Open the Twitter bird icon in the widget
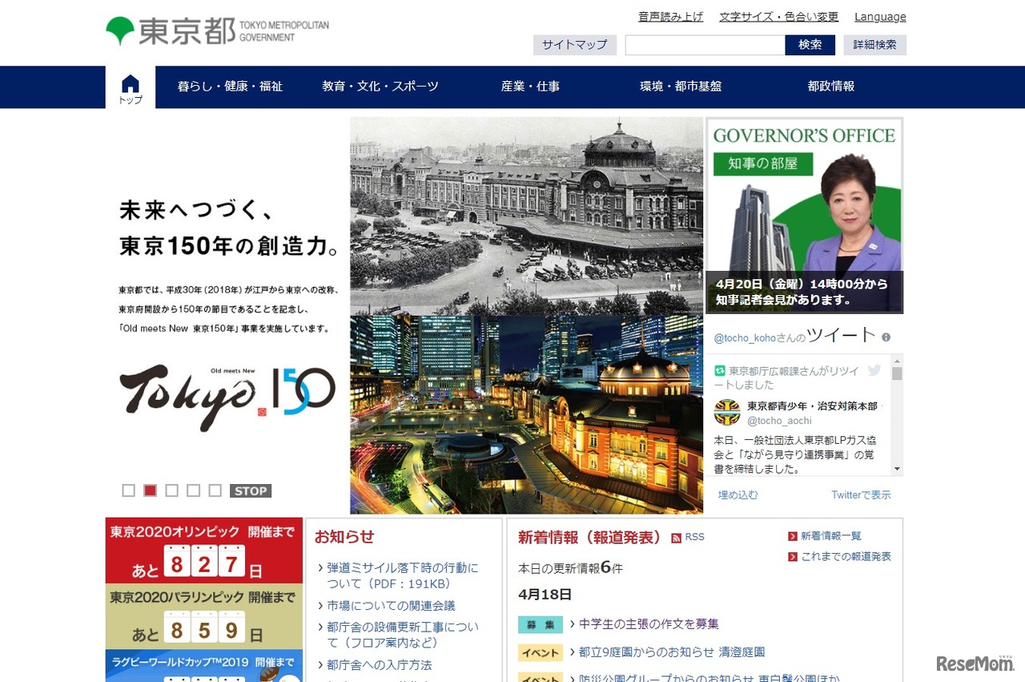1025x682 pixels. (x=874, y=370)
